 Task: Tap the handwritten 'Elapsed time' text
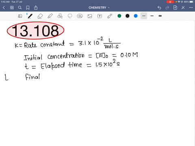tap(61, 66)
